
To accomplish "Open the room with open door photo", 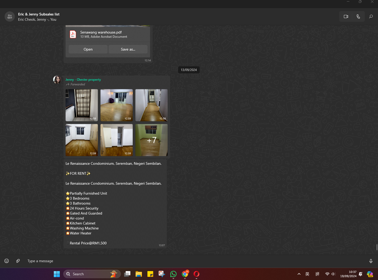I will (116, 140).
